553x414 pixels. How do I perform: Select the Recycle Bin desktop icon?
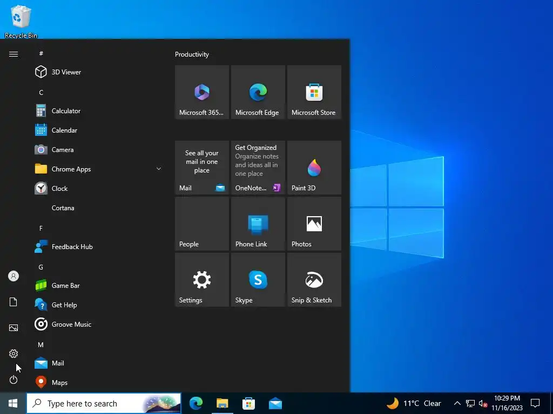pos(21,22)
